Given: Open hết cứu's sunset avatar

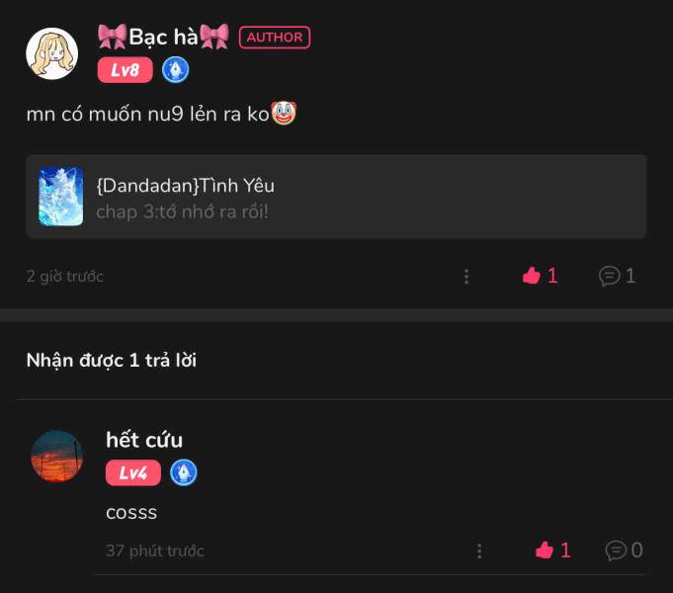Looking at the screenshot, I should click(x=57, y=456).
